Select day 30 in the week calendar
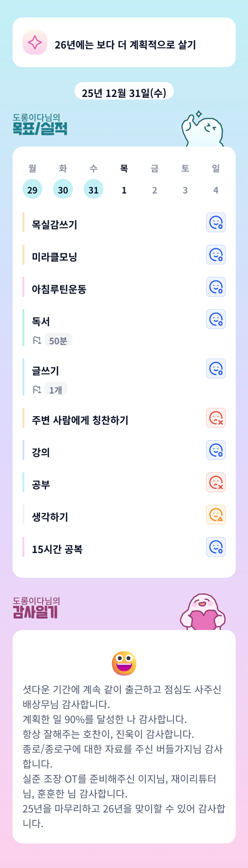 point(63,189)
